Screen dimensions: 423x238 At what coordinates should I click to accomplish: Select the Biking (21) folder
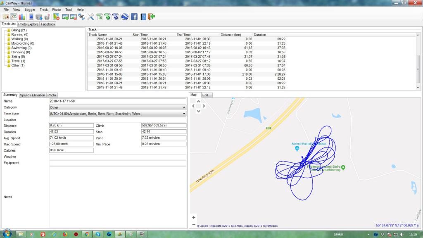pos(19,30)
